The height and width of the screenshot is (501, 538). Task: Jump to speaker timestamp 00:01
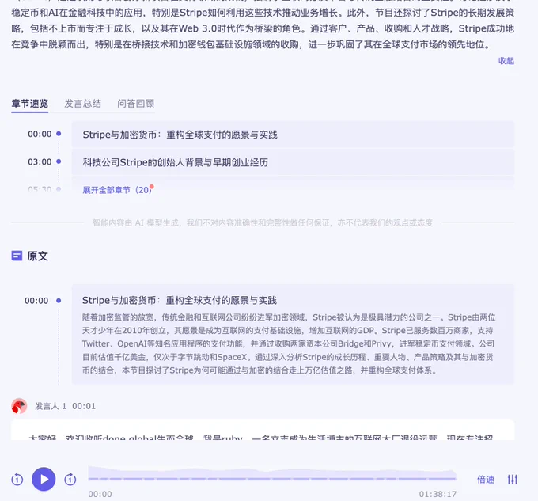click(x=84, y=406)
